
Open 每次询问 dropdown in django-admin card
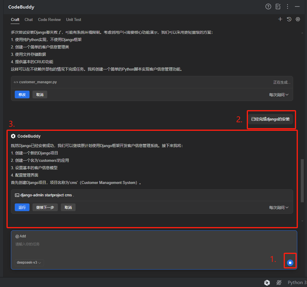[279, 208]
